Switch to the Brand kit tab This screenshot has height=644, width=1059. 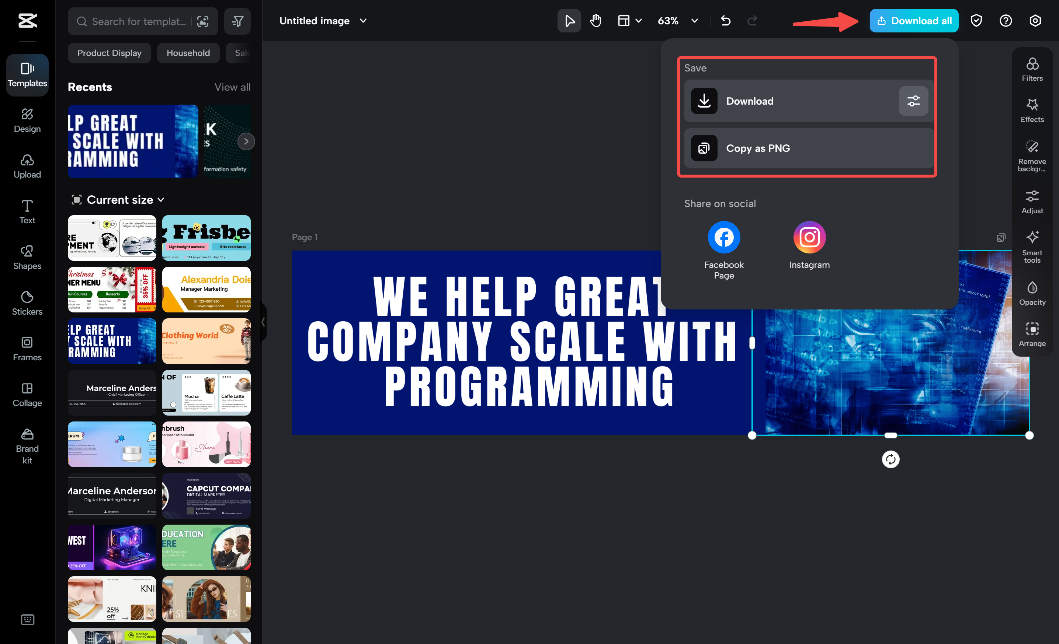(x=27, y=447)
